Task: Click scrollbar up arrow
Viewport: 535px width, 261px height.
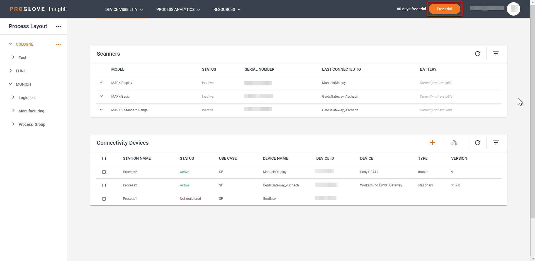Action: [532, 2]
